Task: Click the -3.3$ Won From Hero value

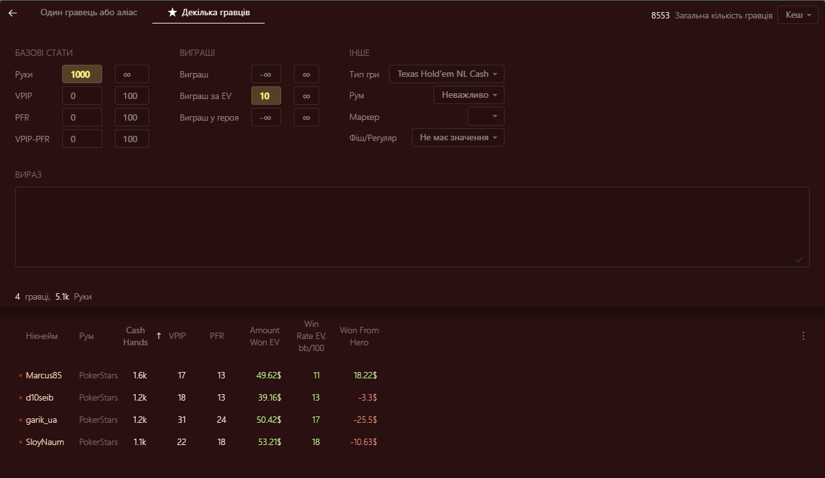Action: (x=367, y=397)
